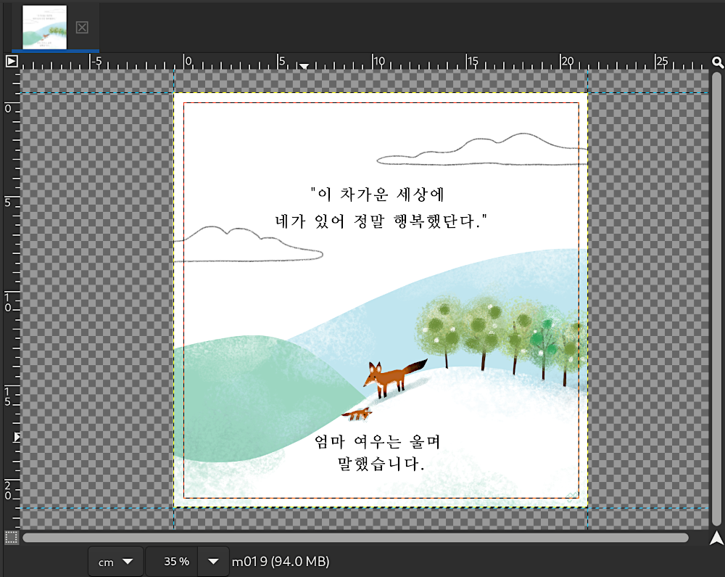Open the canvas menu via top-left triangle icon
Viewport: 725px width, 577px height.
(x=10, y=62)
